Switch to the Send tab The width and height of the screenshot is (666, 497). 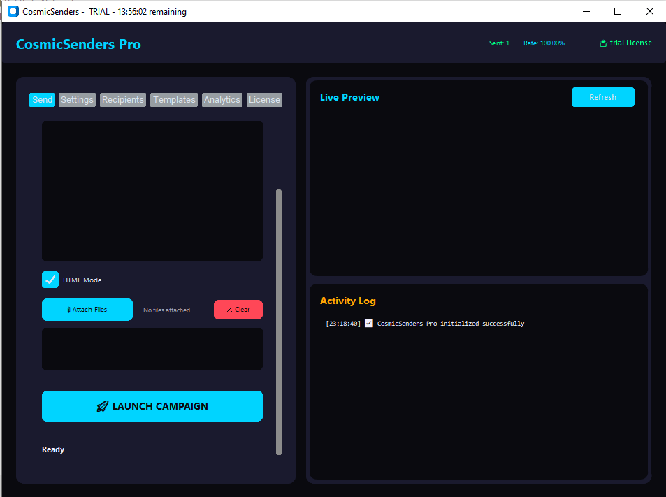point(42,100)
